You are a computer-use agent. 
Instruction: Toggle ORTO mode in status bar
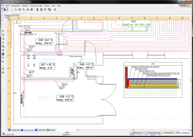[x=132, y=135]
